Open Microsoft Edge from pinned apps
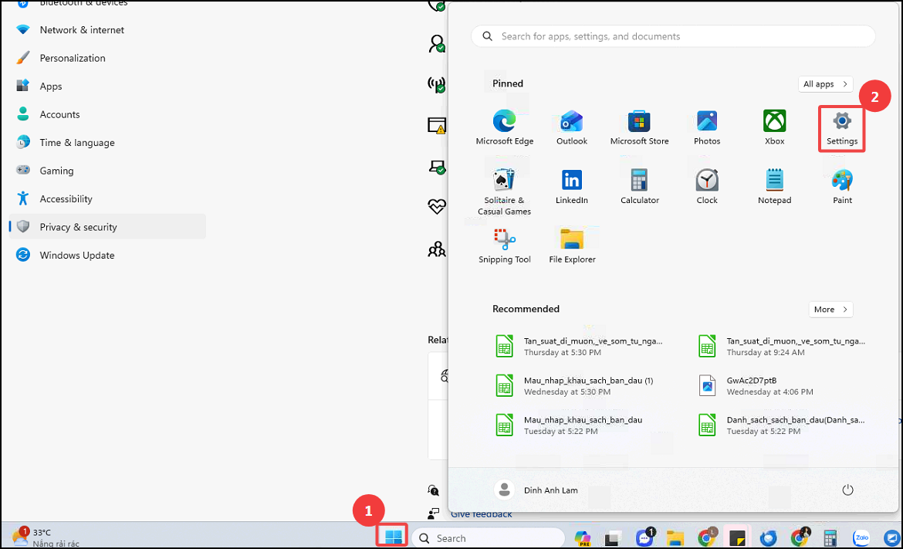The height and width of the screenshot is (549, 903). tap(505, 128)
